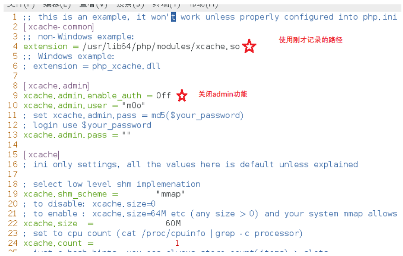Viewport: 403px width, 256px height.
Task: Click the path "/usr/lib64/php/modules/xcache.so"
Action: pyautogui.click(x=161, y=47)
